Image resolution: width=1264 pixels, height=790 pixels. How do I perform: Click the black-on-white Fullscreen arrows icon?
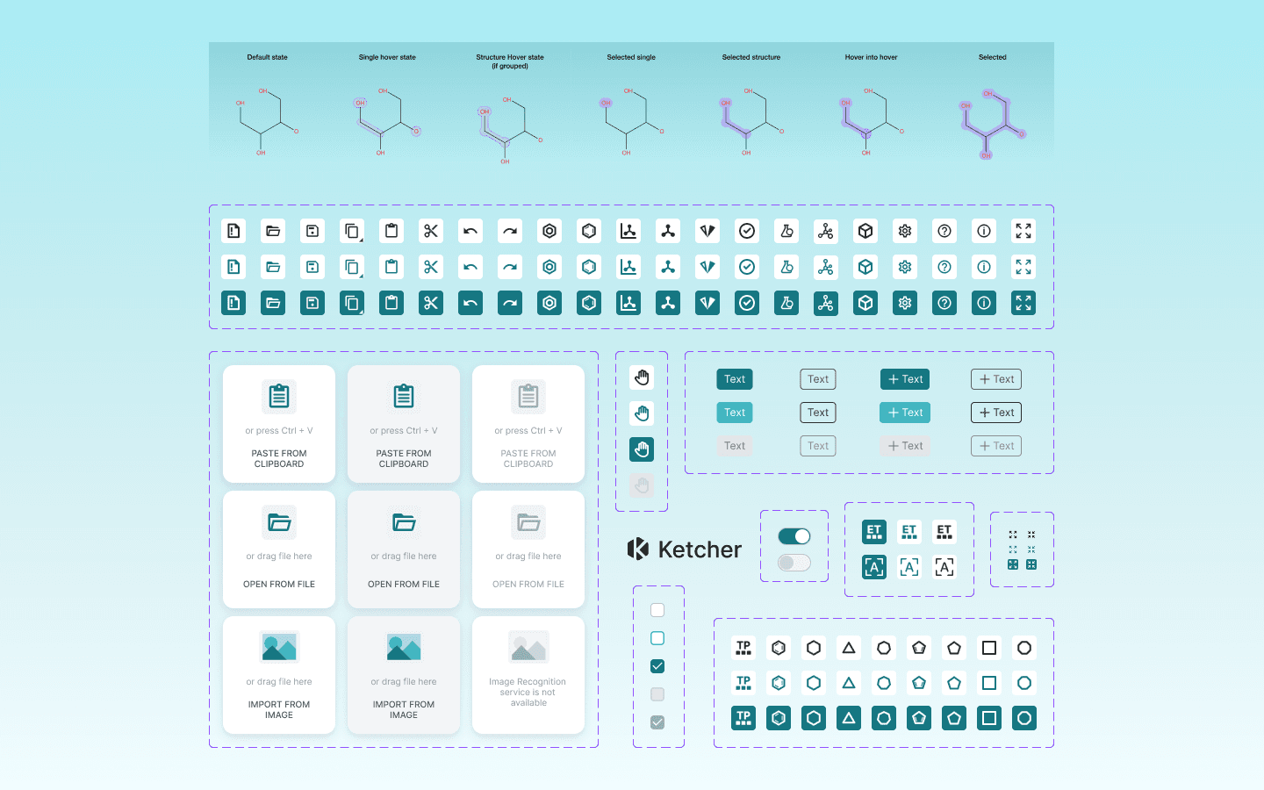(x=1023, y=231)
